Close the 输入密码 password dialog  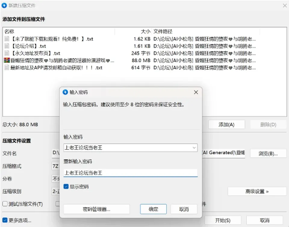coord(196,92)
